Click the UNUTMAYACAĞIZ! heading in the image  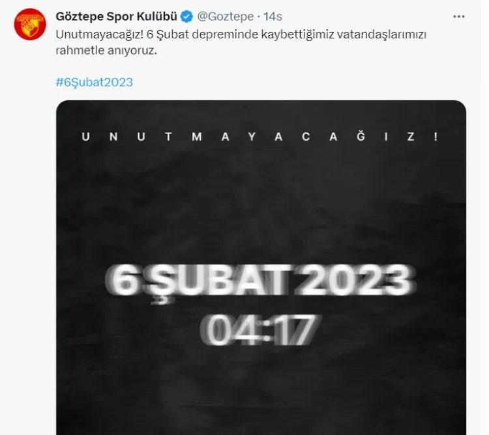point(260,136)
